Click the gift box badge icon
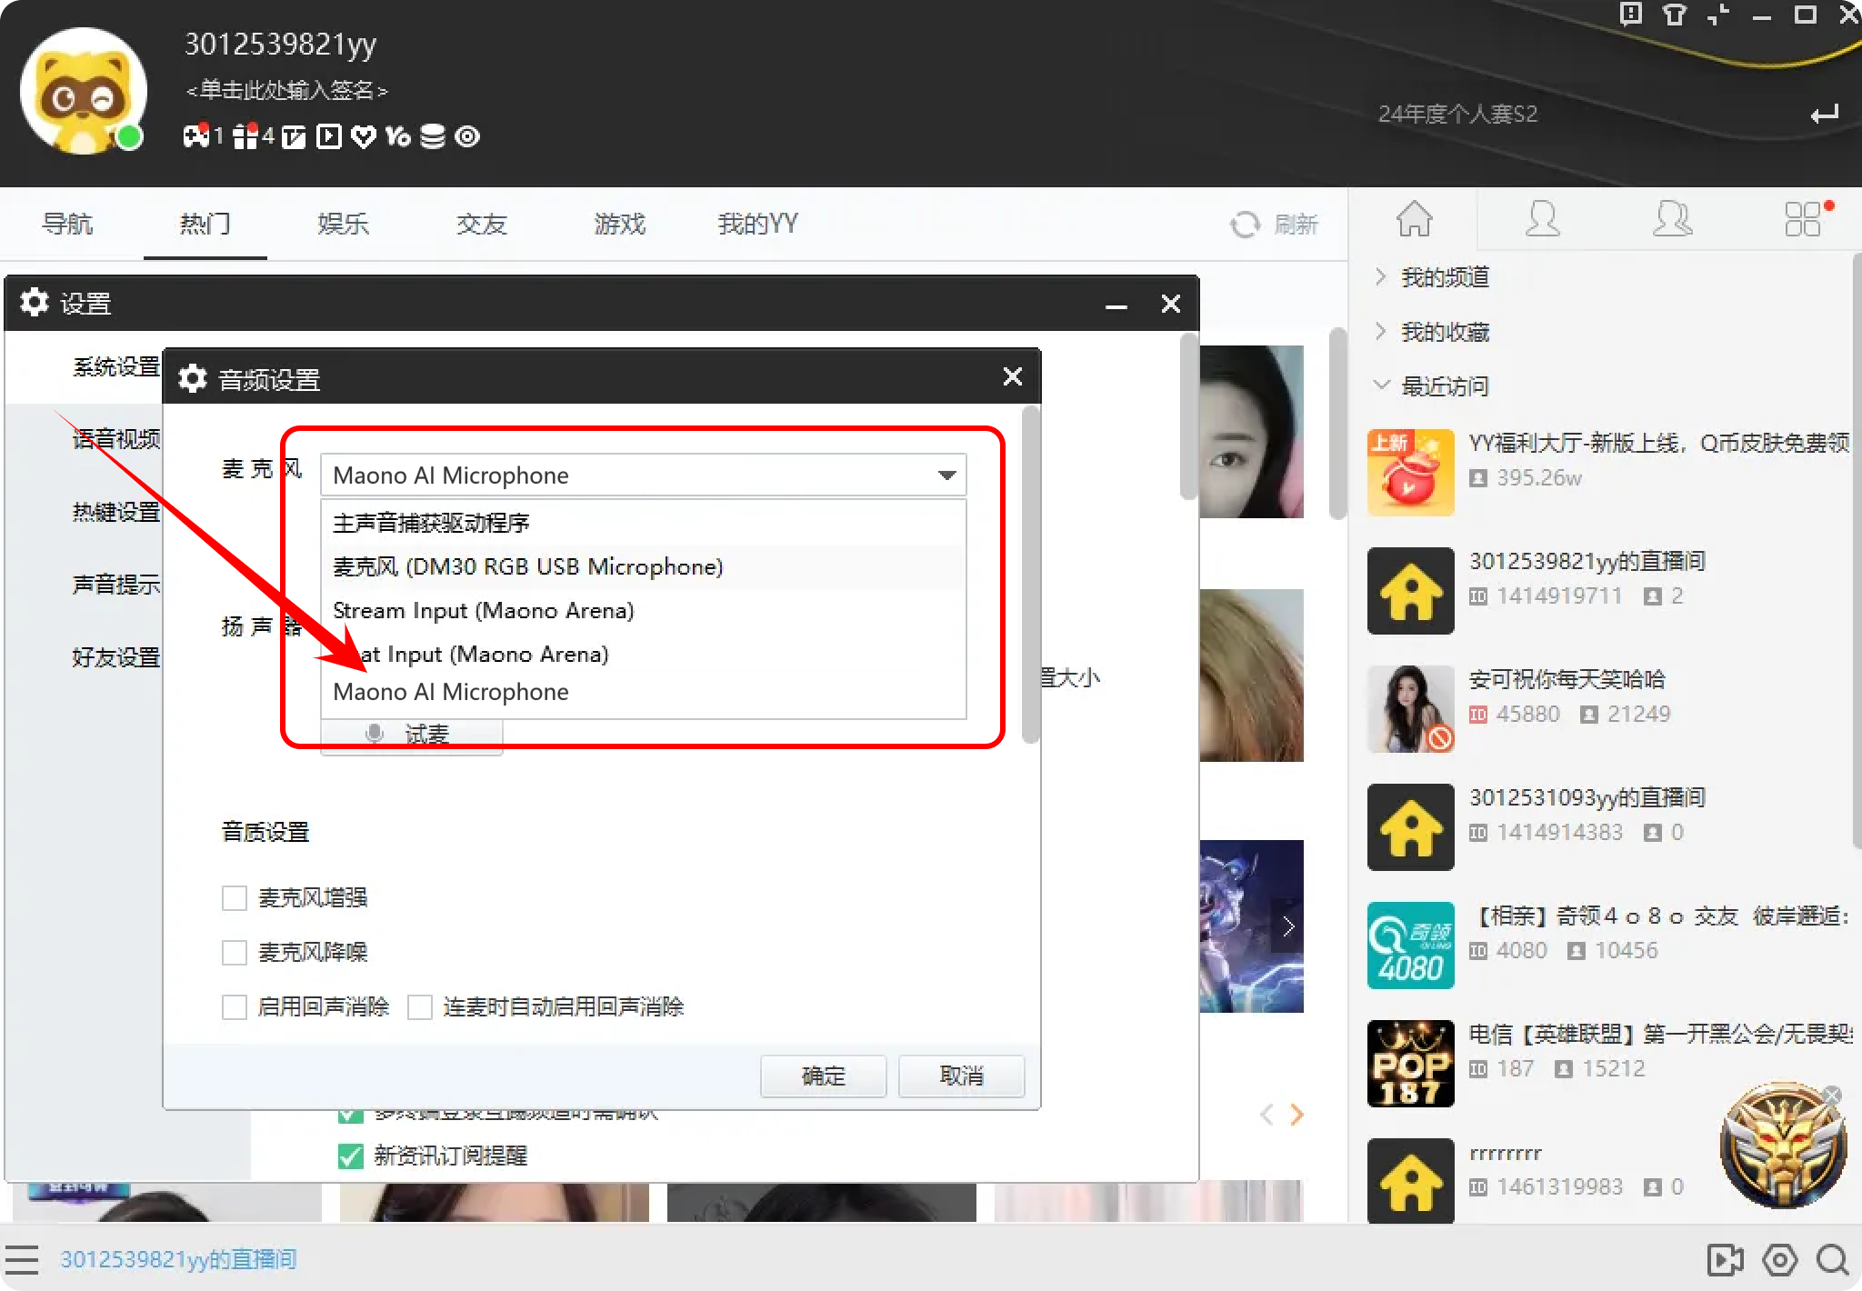The height and width of the screenshot is (1291, 1862). click(245, 136)
